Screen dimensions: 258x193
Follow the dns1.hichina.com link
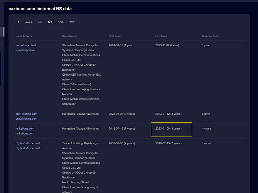point(26,114)
